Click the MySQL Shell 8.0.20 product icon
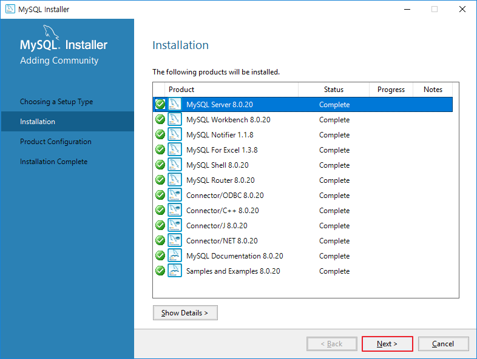 [175, 165]
